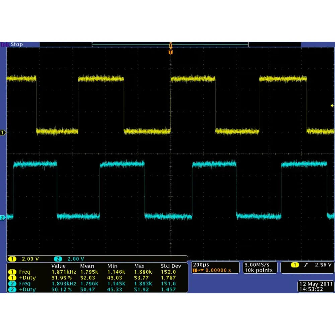Click the record view bar at the top
Image resolution: width=335 pixels, height=335 pixels.
(x=170, y=44)
